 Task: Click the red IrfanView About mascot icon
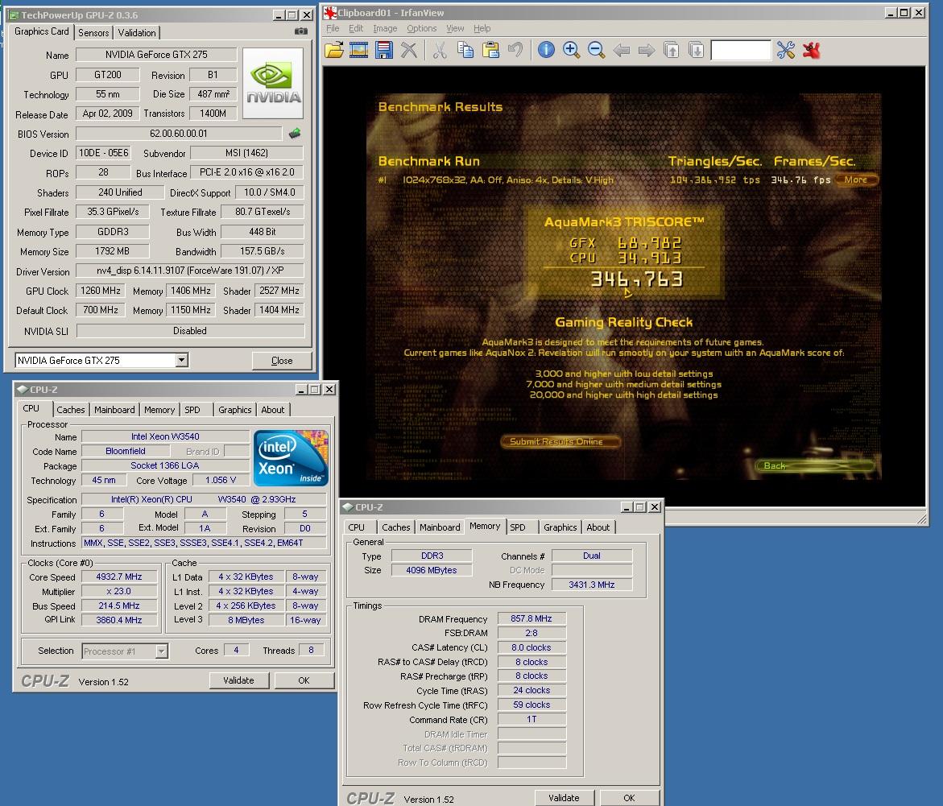pyautogui.click(x=811, y=50)
